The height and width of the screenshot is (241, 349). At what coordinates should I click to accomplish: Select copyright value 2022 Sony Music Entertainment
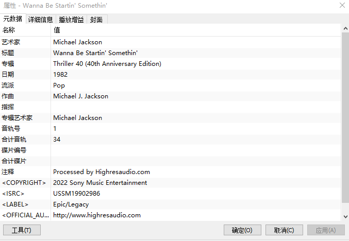point(100,183)
